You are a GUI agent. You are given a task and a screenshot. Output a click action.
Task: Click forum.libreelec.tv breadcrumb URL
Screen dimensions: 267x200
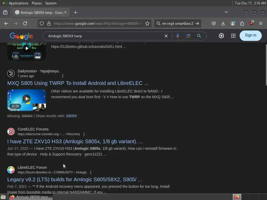point(52,172)
